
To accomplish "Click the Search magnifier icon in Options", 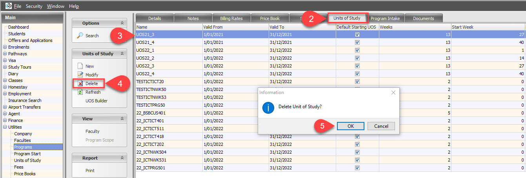I will click(80, 36).
